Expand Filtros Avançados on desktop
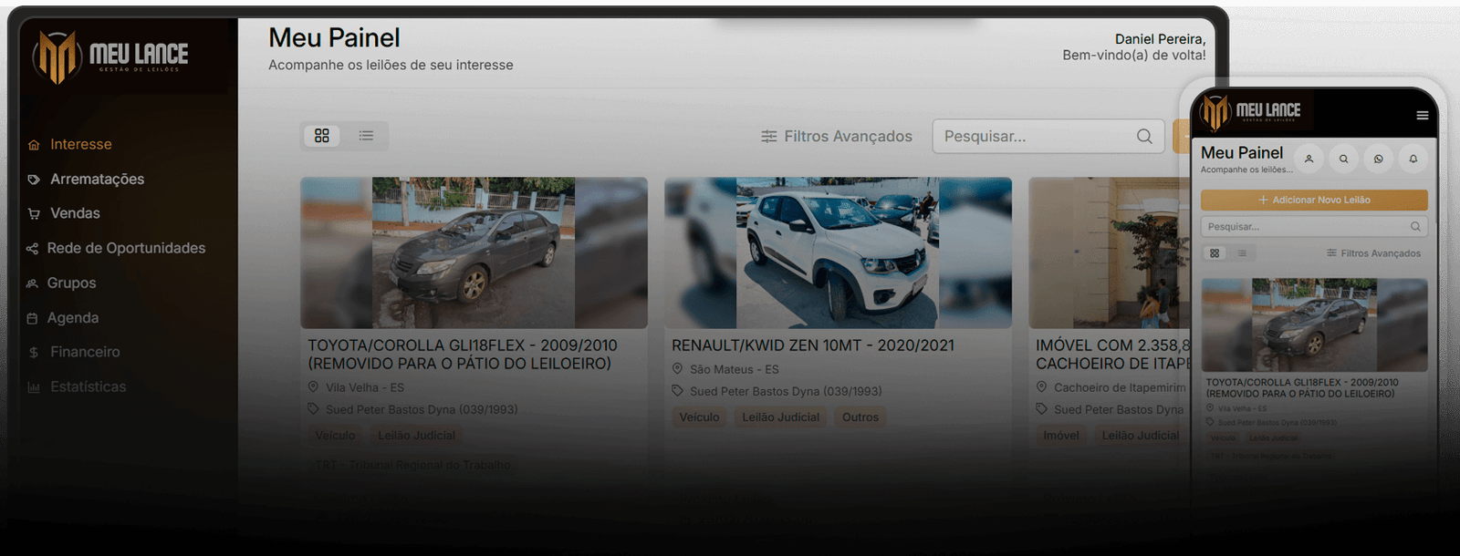Viewport: 1460px width, 556px height. pyautogui.click(x=837, y=136)
